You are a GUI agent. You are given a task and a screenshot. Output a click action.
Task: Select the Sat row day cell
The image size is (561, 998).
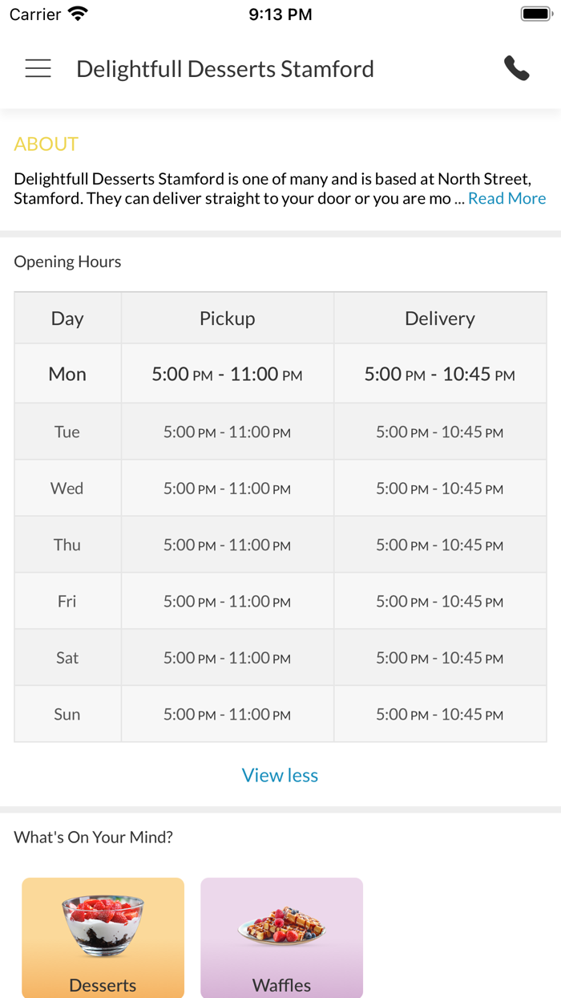point(67,658)
